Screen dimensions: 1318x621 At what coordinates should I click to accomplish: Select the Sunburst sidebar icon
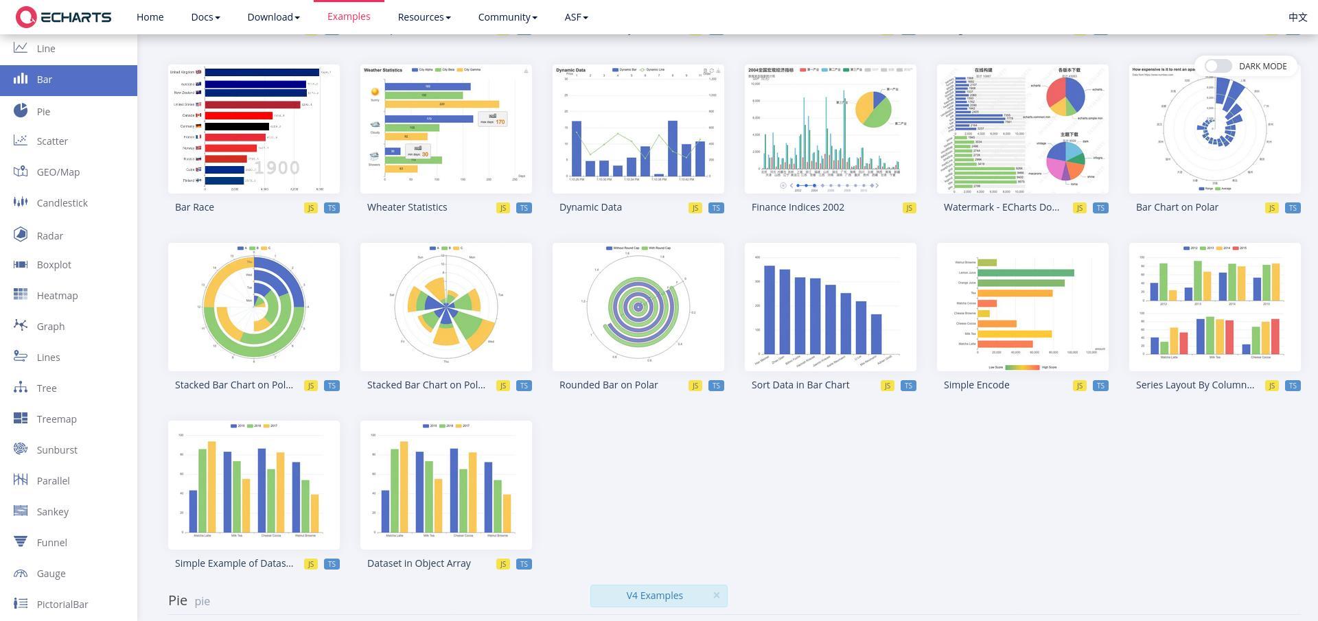tap(21, 449)
